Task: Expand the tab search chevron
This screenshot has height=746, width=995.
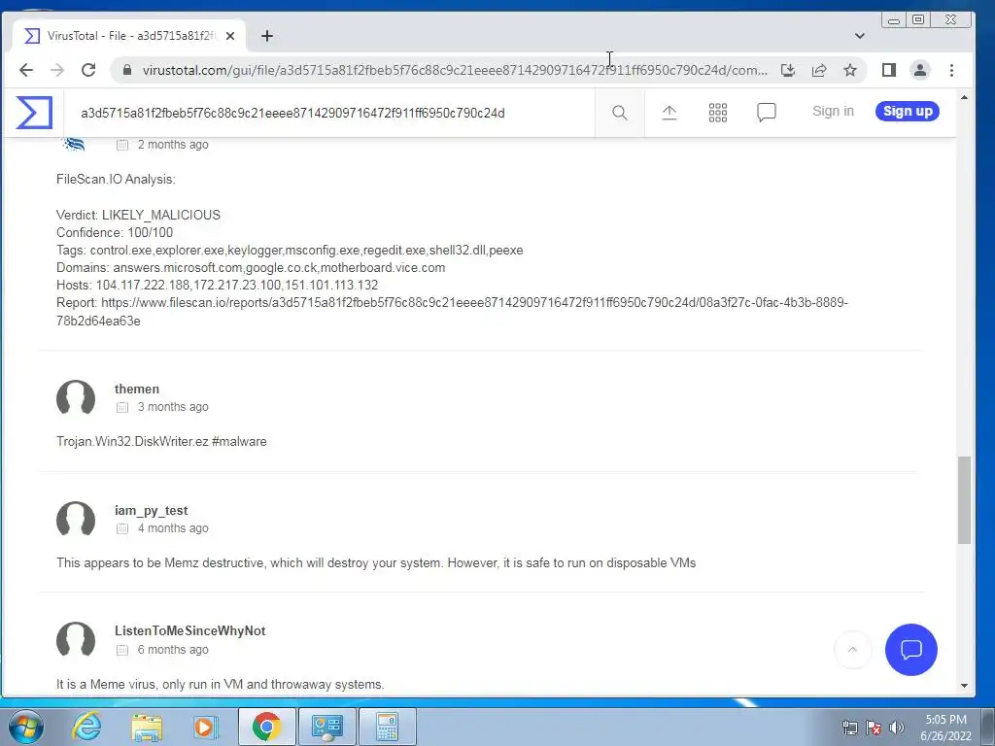Action: (860, 36)
